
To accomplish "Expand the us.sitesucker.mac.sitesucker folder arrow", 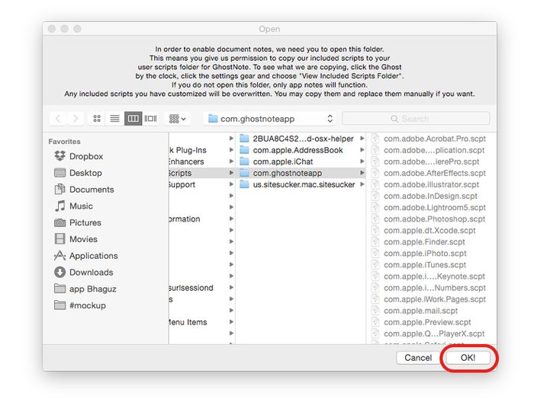I will [x=362, y=184].
